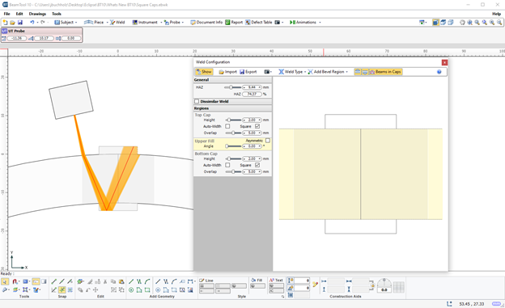Switch to the second 3D view icon
This screenshot has height=308, width=505.
point(443,22)
